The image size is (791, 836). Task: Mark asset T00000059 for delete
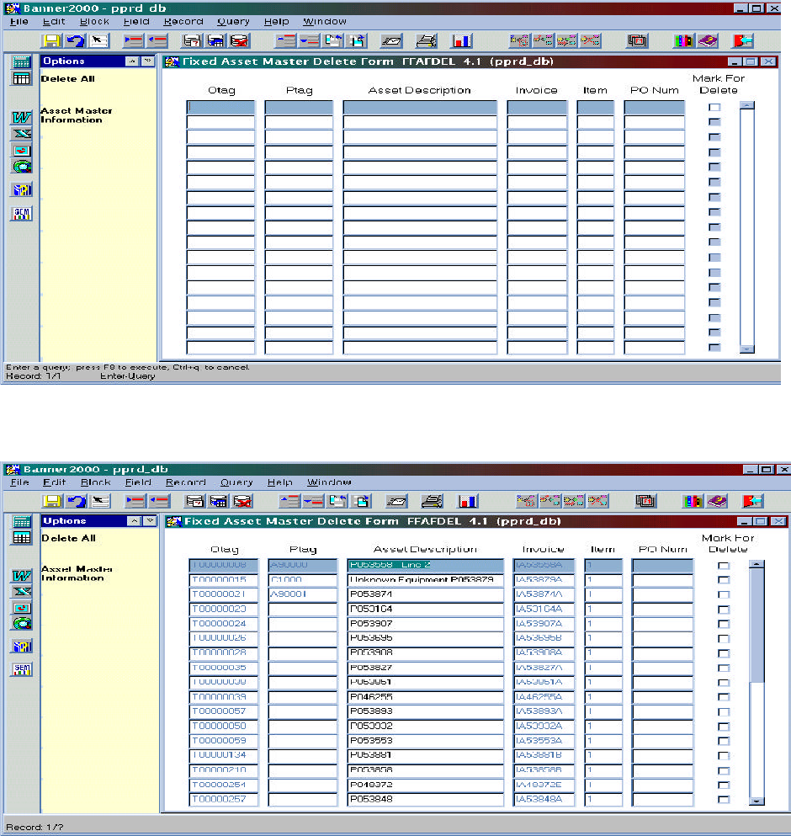(x=724, y=741)
